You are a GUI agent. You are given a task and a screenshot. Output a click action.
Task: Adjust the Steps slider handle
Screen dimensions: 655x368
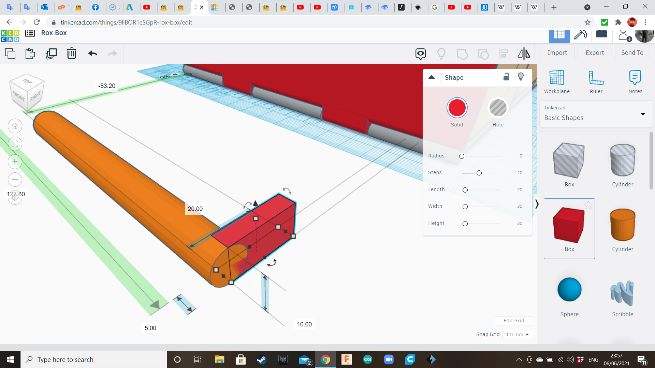coord(479,173)
